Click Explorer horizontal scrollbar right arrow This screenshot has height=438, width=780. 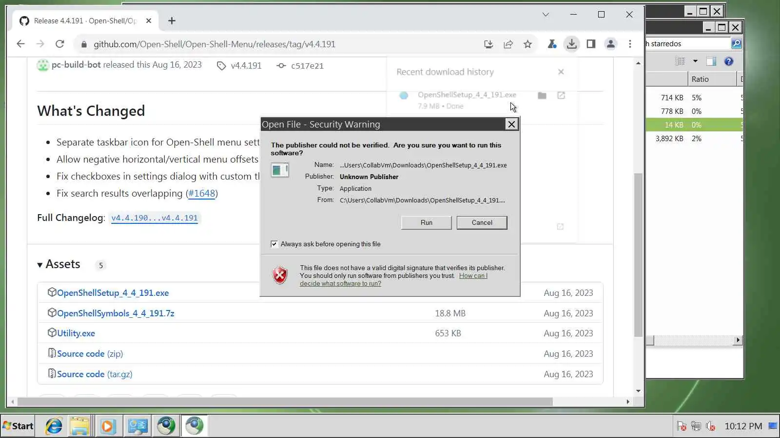point(739,340)
